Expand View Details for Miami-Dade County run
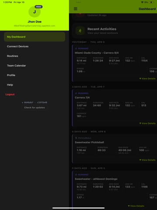Viewport: 157px width, 210px height. (x=147, y=79)
